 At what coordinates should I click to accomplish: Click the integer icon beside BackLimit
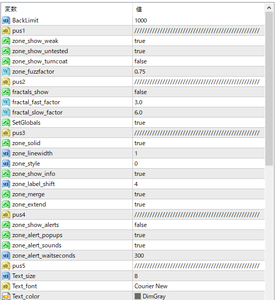(x=6, y=20)
